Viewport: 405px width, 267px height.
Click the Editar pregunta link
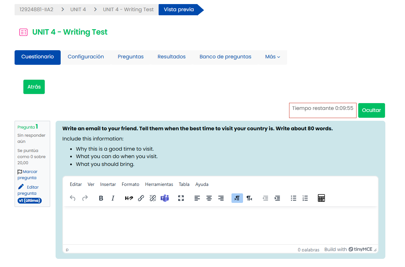tap(28, 190)
